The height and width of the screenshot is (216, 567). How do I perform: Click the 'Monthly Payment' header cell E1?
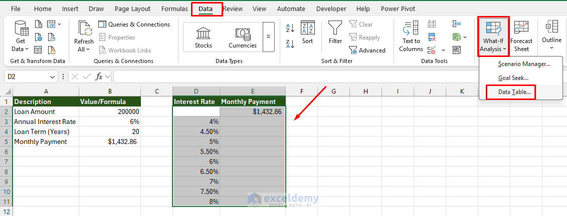252,101
